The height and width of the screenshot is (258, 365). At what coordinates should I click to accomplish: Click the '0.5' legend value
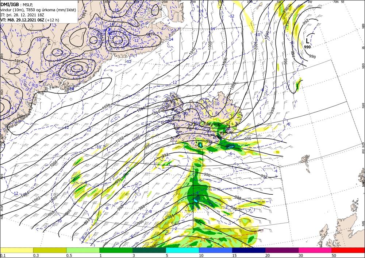click(x=69, y=255)
